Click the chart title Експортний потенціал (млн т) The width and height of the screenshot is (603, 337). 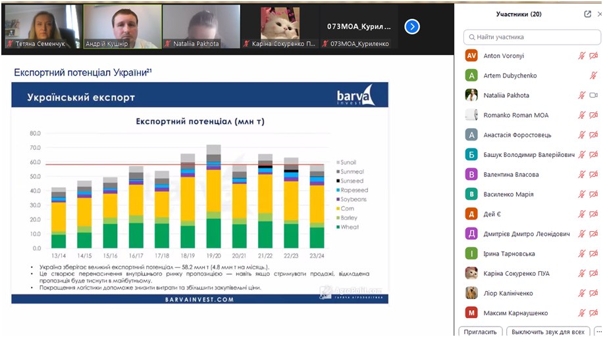click(x=200, y=122)
